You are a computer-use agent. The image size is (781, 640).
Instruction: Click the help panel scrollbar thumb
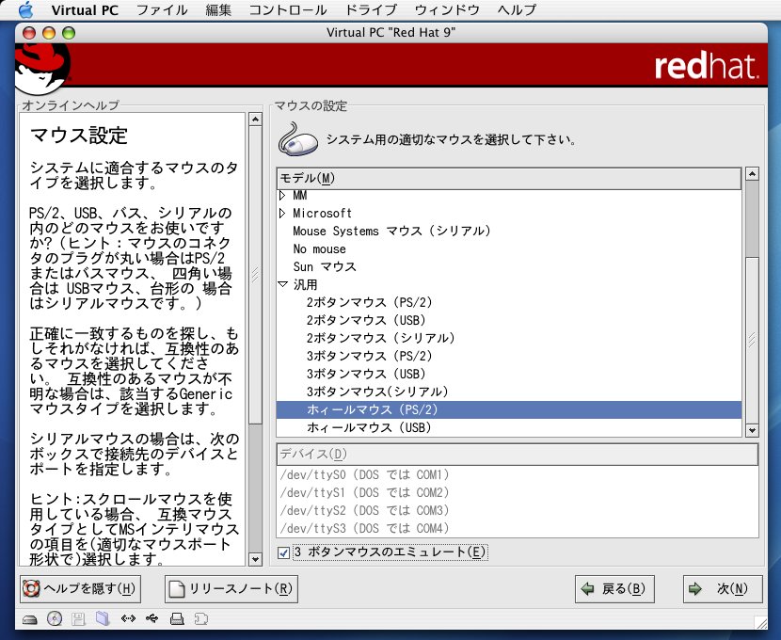click(x=255, y=275)
